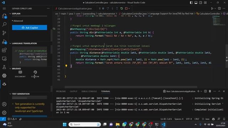Open Copilot Labs panel more actions
This screenshot has height=128, width=228.
point(48,9)
